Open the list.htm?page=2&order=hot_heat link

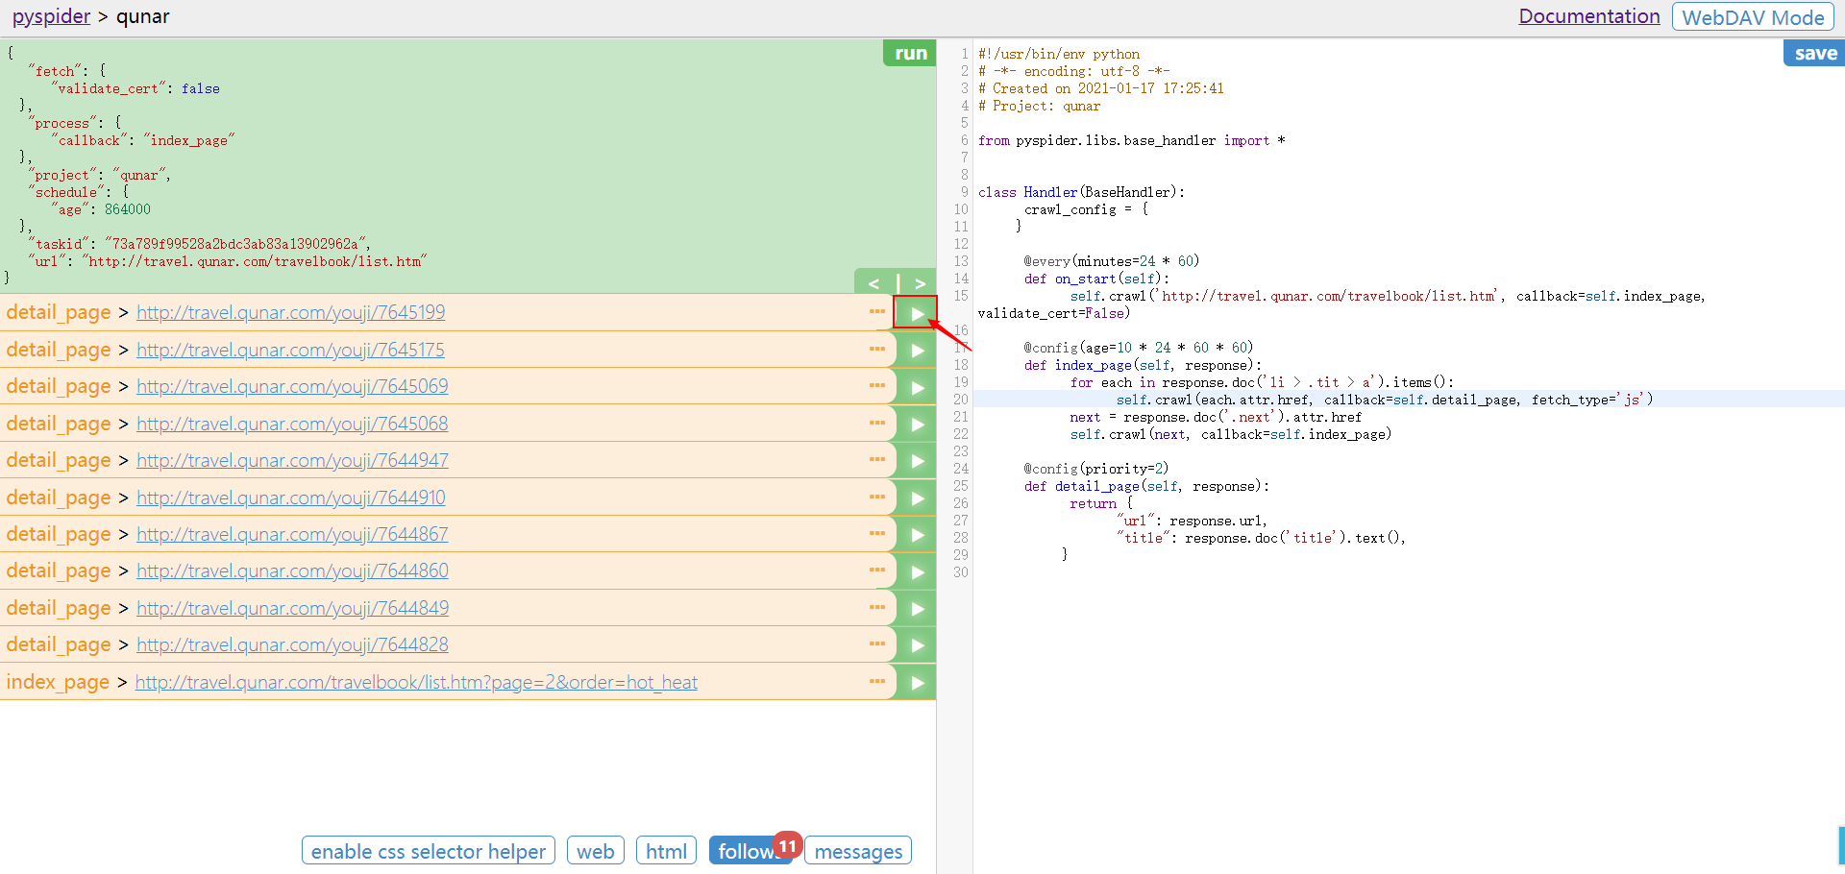click(416, 682)
